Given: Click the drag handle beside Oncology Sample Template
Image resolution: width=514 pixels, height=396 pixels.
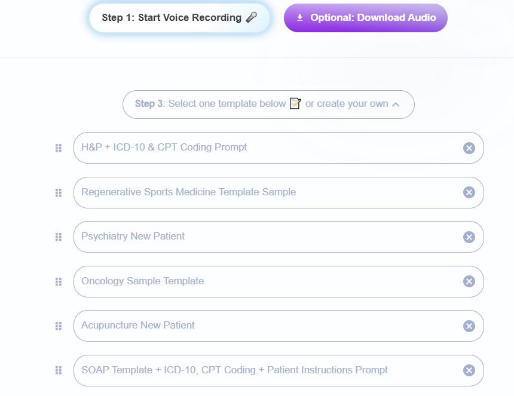Looking at the screenshot, I should coord(59,281).
